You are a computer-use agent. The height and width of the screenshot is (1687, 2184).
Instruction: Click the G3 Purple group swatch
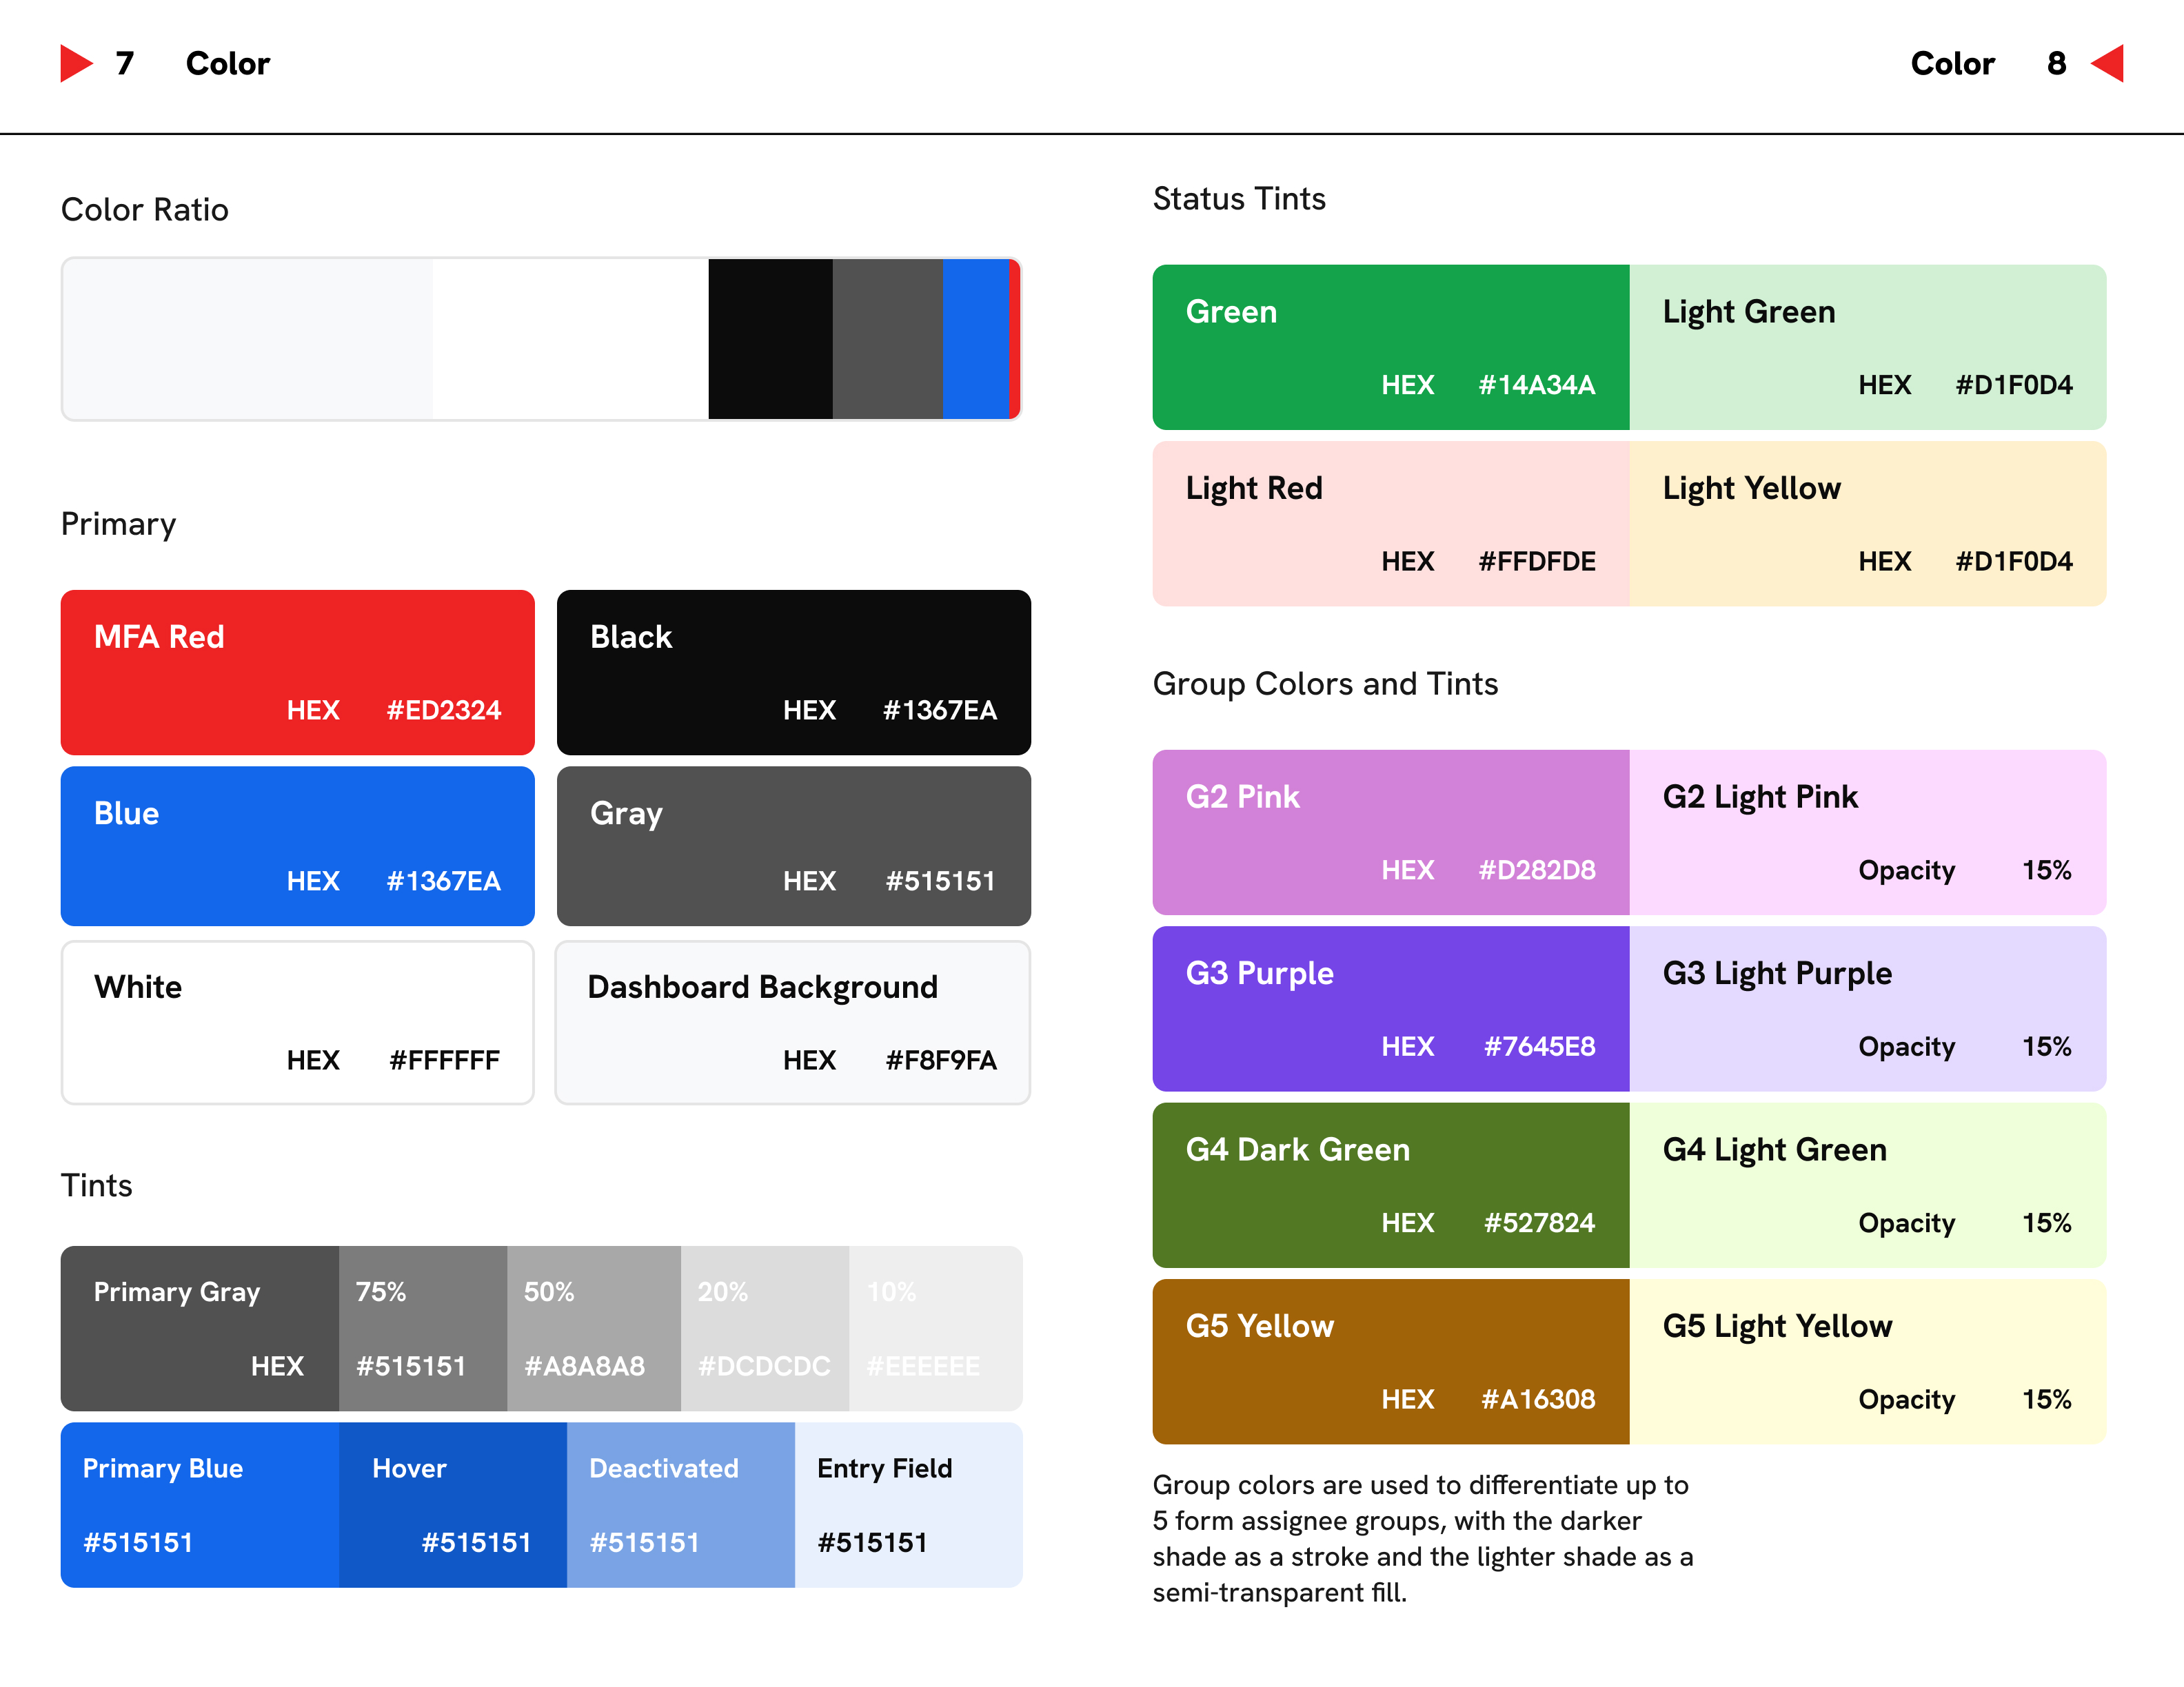1390,1008
